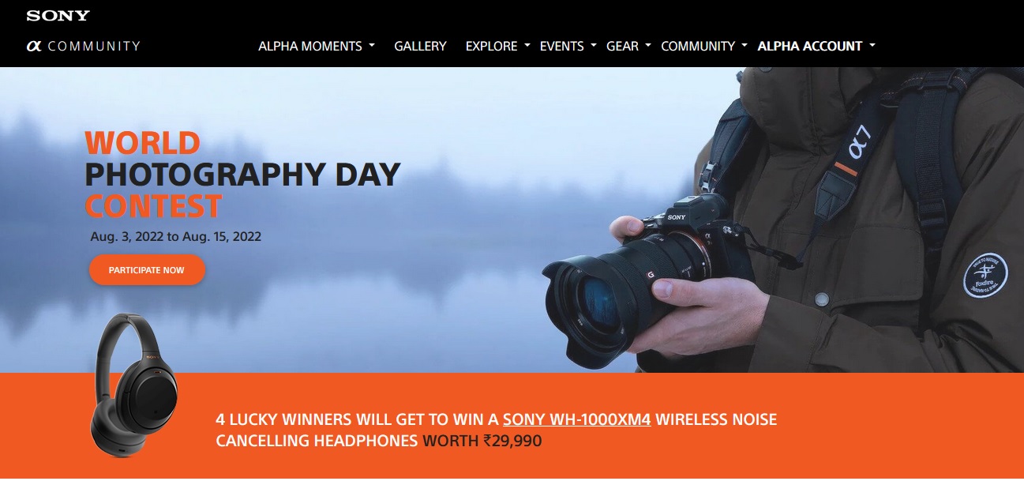This screenshot has height=481, width=1024.
Task: Select the Alpha Moments menu item
Action: pos(310,46)
